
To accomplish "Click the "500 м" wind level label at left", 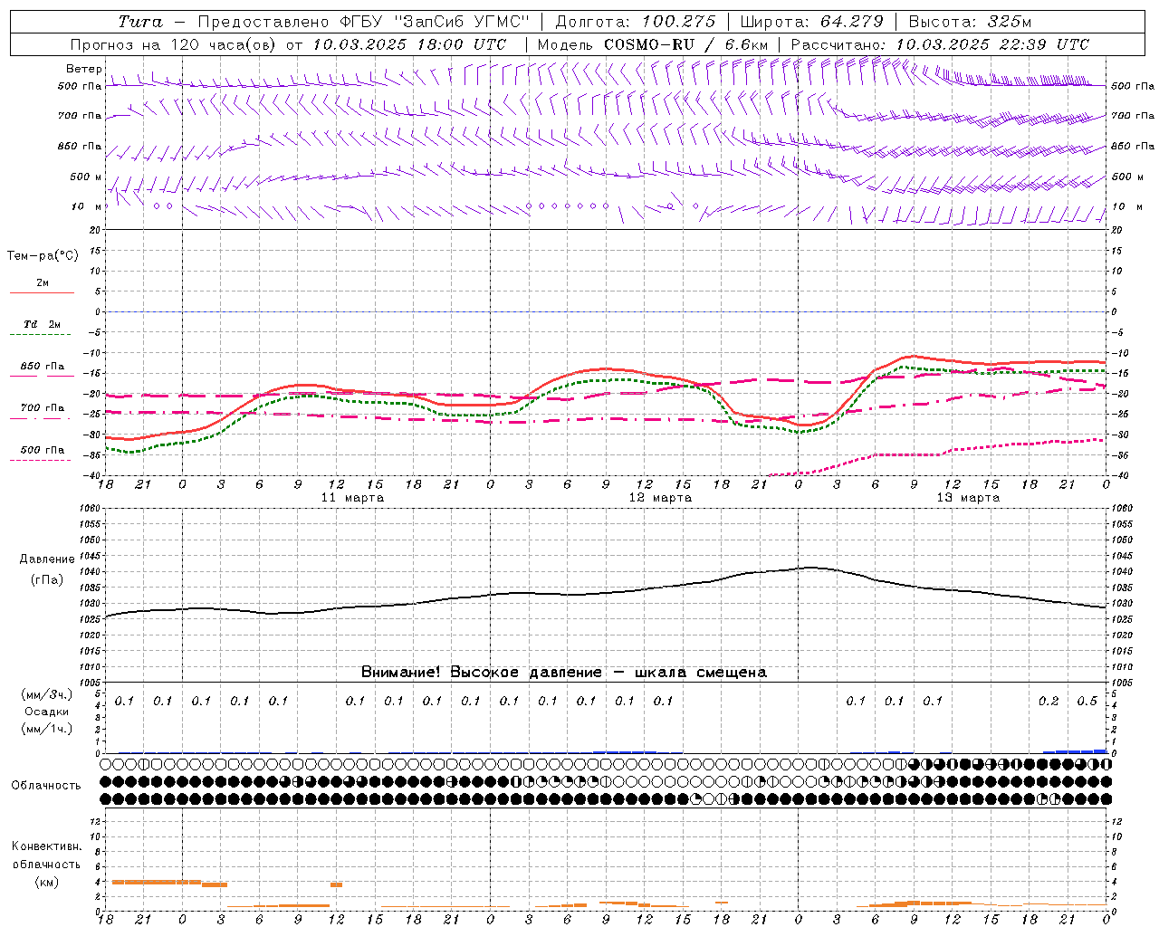I will coord(87,177).
